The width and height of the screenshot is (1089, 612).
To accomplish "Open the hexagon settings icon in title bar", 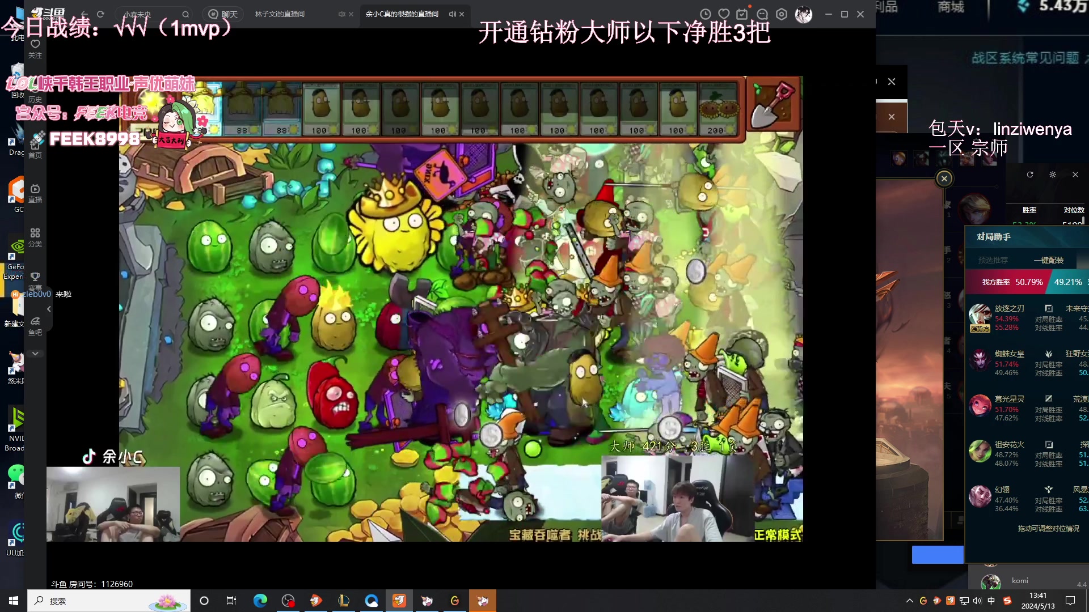I will point(782,14).
